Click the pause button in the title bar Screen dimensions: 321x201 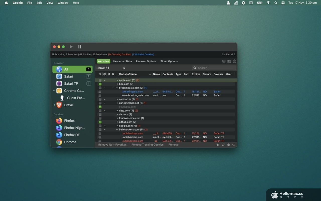(x=80, y=47)
